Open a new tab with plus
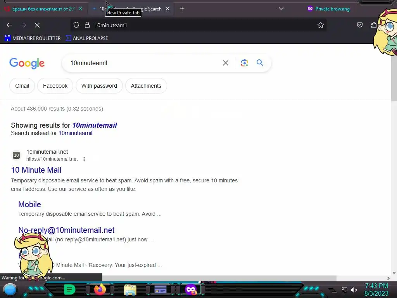Screen dimensions: 397x298 click(182, 9)
